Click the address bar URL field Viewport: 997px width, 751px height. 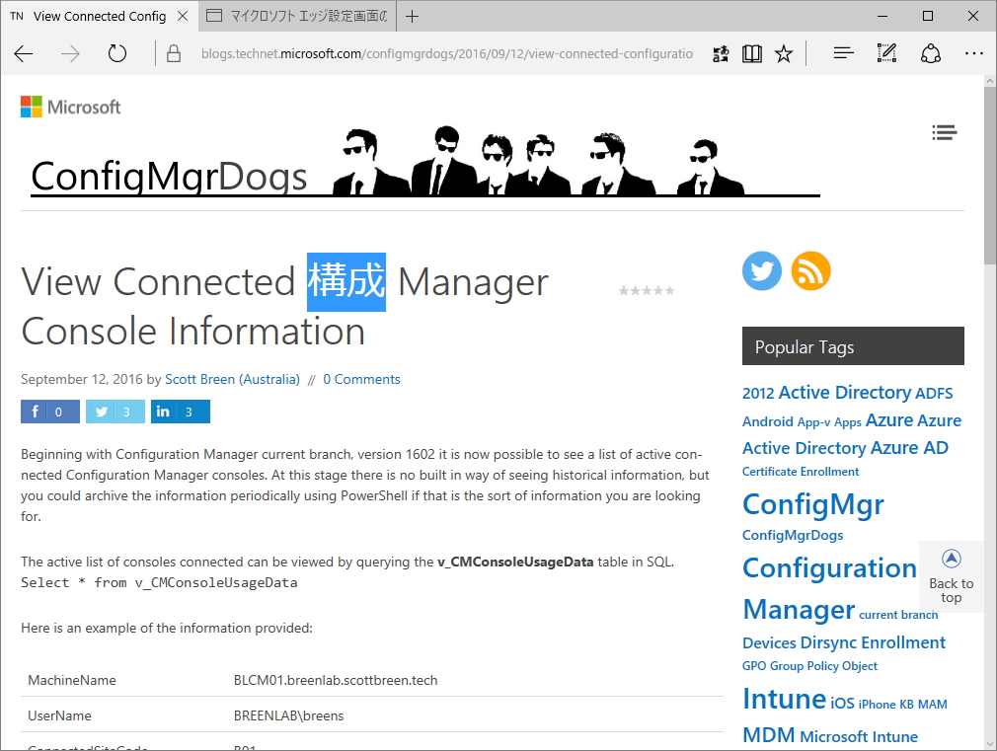(x=446, y=53)
